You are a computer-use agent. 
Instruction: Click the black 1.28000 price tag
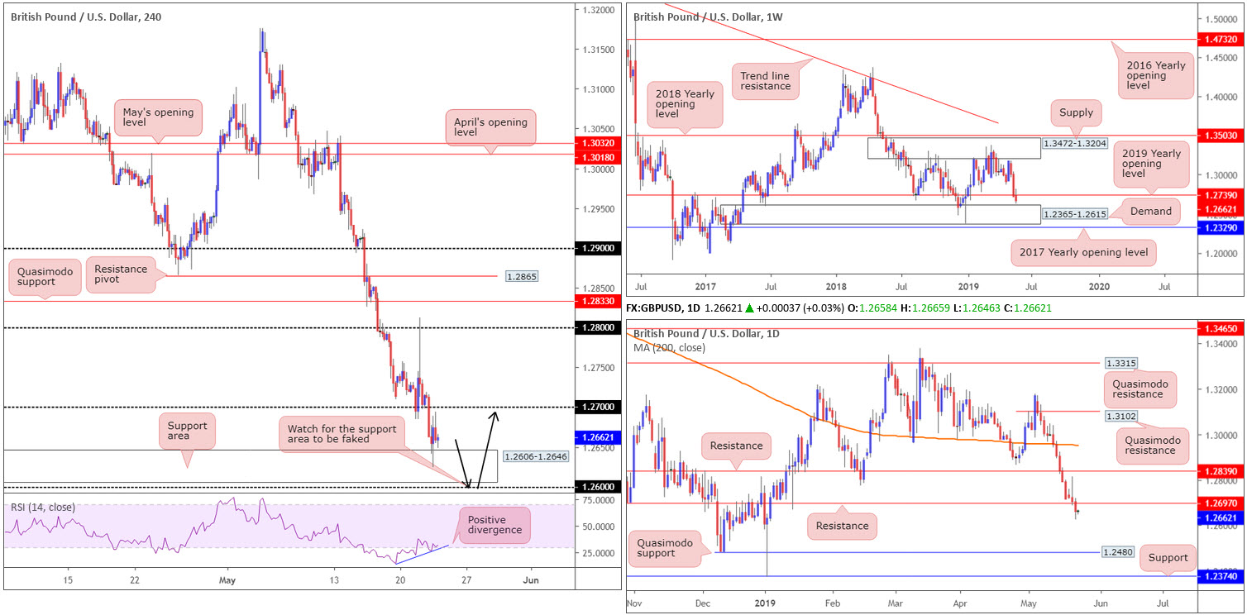[x=599, y=328]
